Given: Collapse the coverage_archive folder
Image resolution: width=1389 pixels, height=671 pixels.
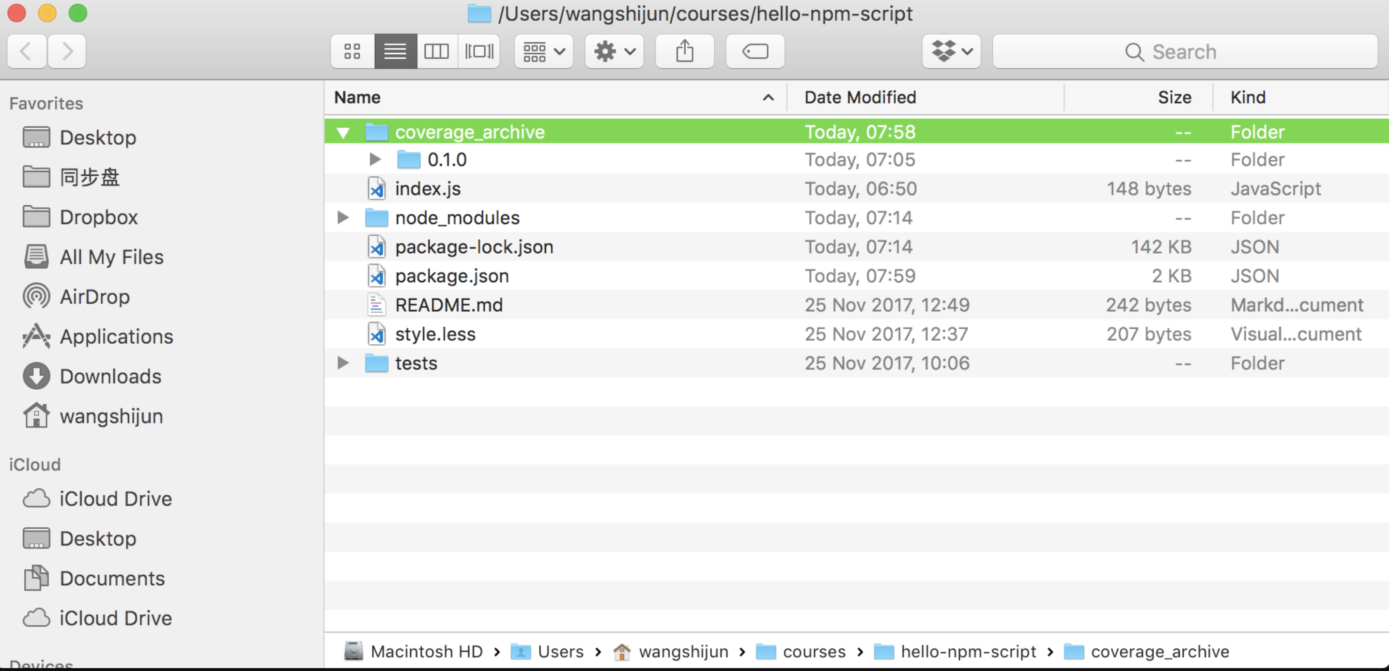Looking at the screenshot, I should tap(343, 133).
